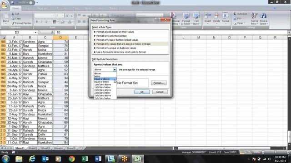Viewport: 291px width, 163px height.
Task: Click the Cell Styles icon
Action: (x=196, y=19)
